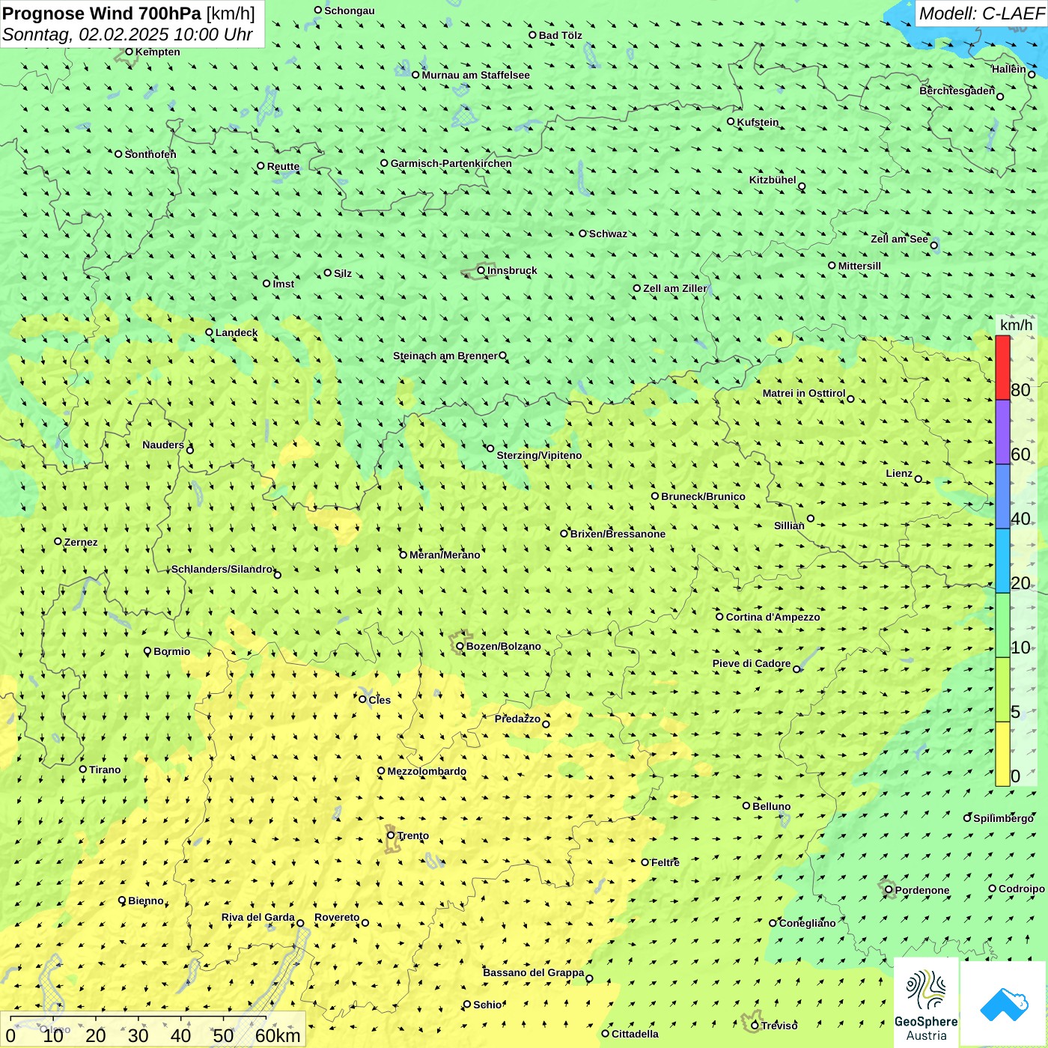Click the Matrei in Osttirol label
The width and height of the screenshot is (1048, 1048).
(804, 393)
